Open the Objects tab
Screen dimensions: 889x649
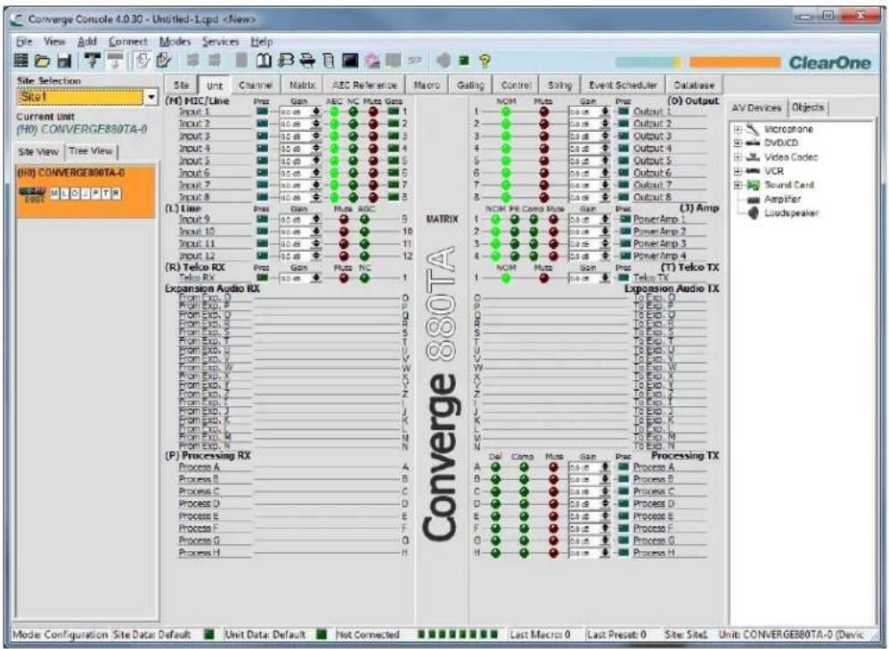coord(807,107)
